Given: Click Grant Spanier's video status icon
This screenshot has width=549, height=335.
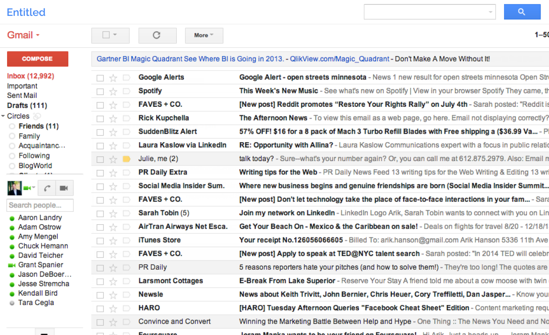Looking at the screenshot, I should (11, 265).
